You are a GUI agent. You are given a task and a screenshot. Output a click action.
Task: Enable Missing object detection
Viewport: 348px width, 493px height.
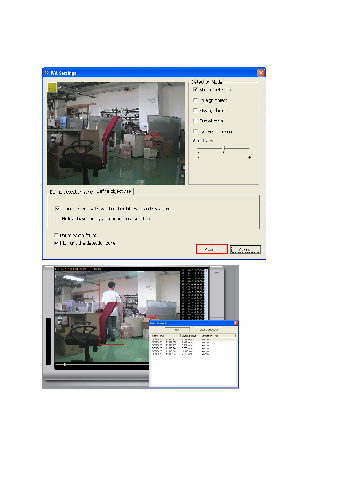pyautogui.click(x=195, y=110)
